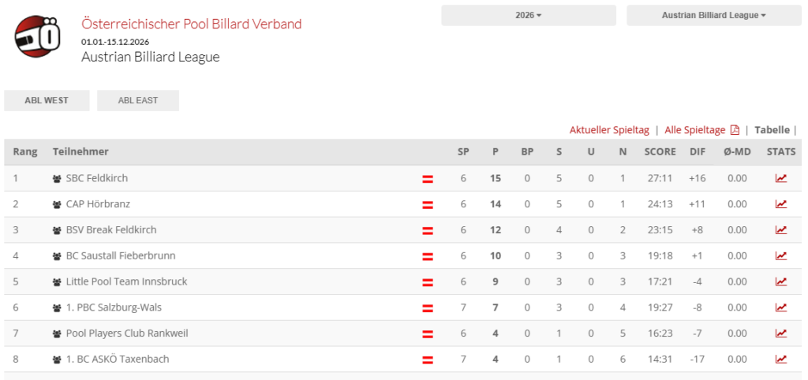The width and height of the screenshot is (808, 380).
Task: Click the PDF icon beside Alle Spieltage
Action: pos(735,130)
